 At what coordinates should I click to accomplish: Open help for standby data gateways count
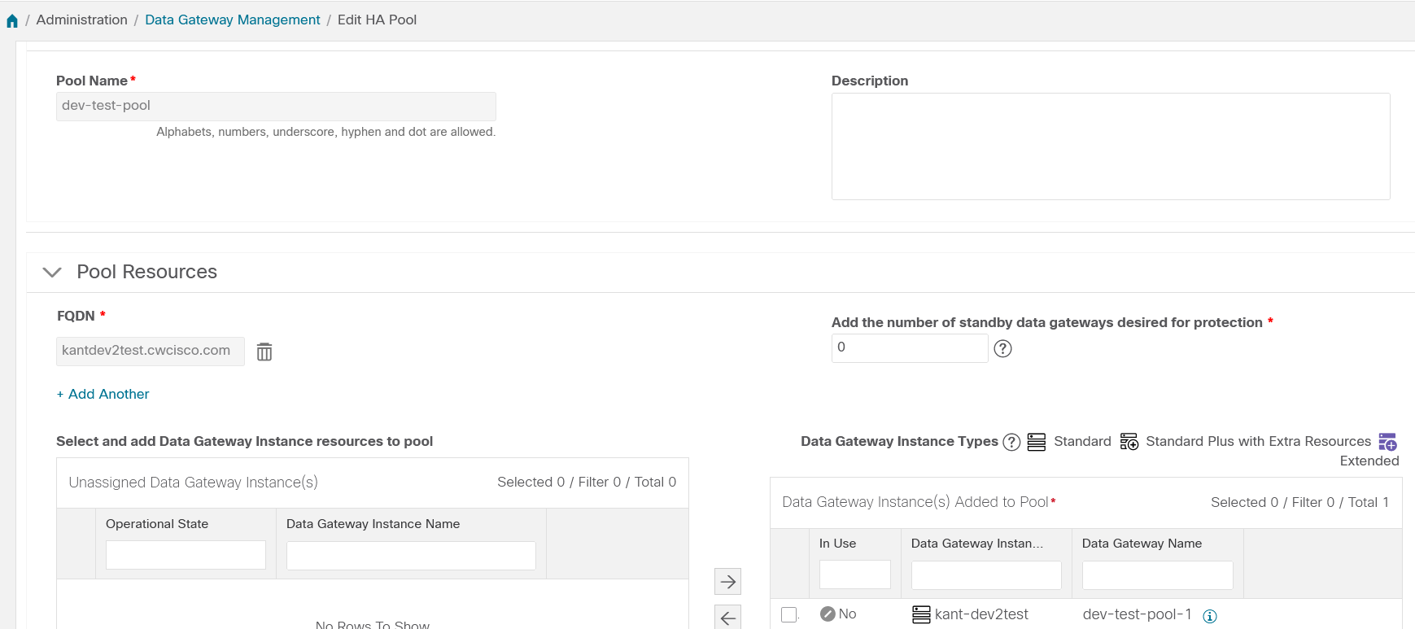coord(1003,348)
